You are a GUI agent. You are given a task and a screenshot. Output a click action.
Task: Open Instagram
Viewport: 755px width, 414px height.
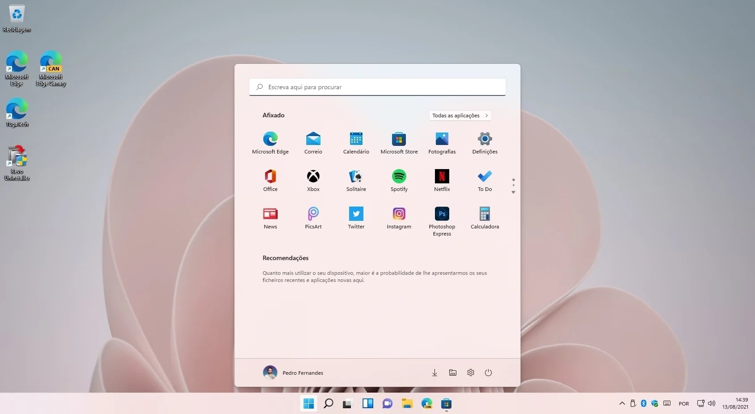tap(399, 218)
